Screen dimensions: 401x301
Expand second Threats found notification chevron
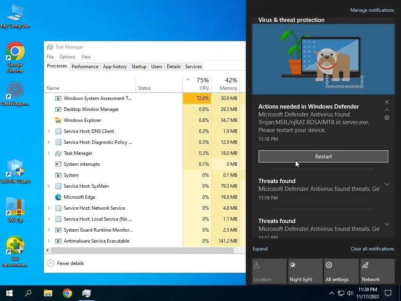point(387,224)
